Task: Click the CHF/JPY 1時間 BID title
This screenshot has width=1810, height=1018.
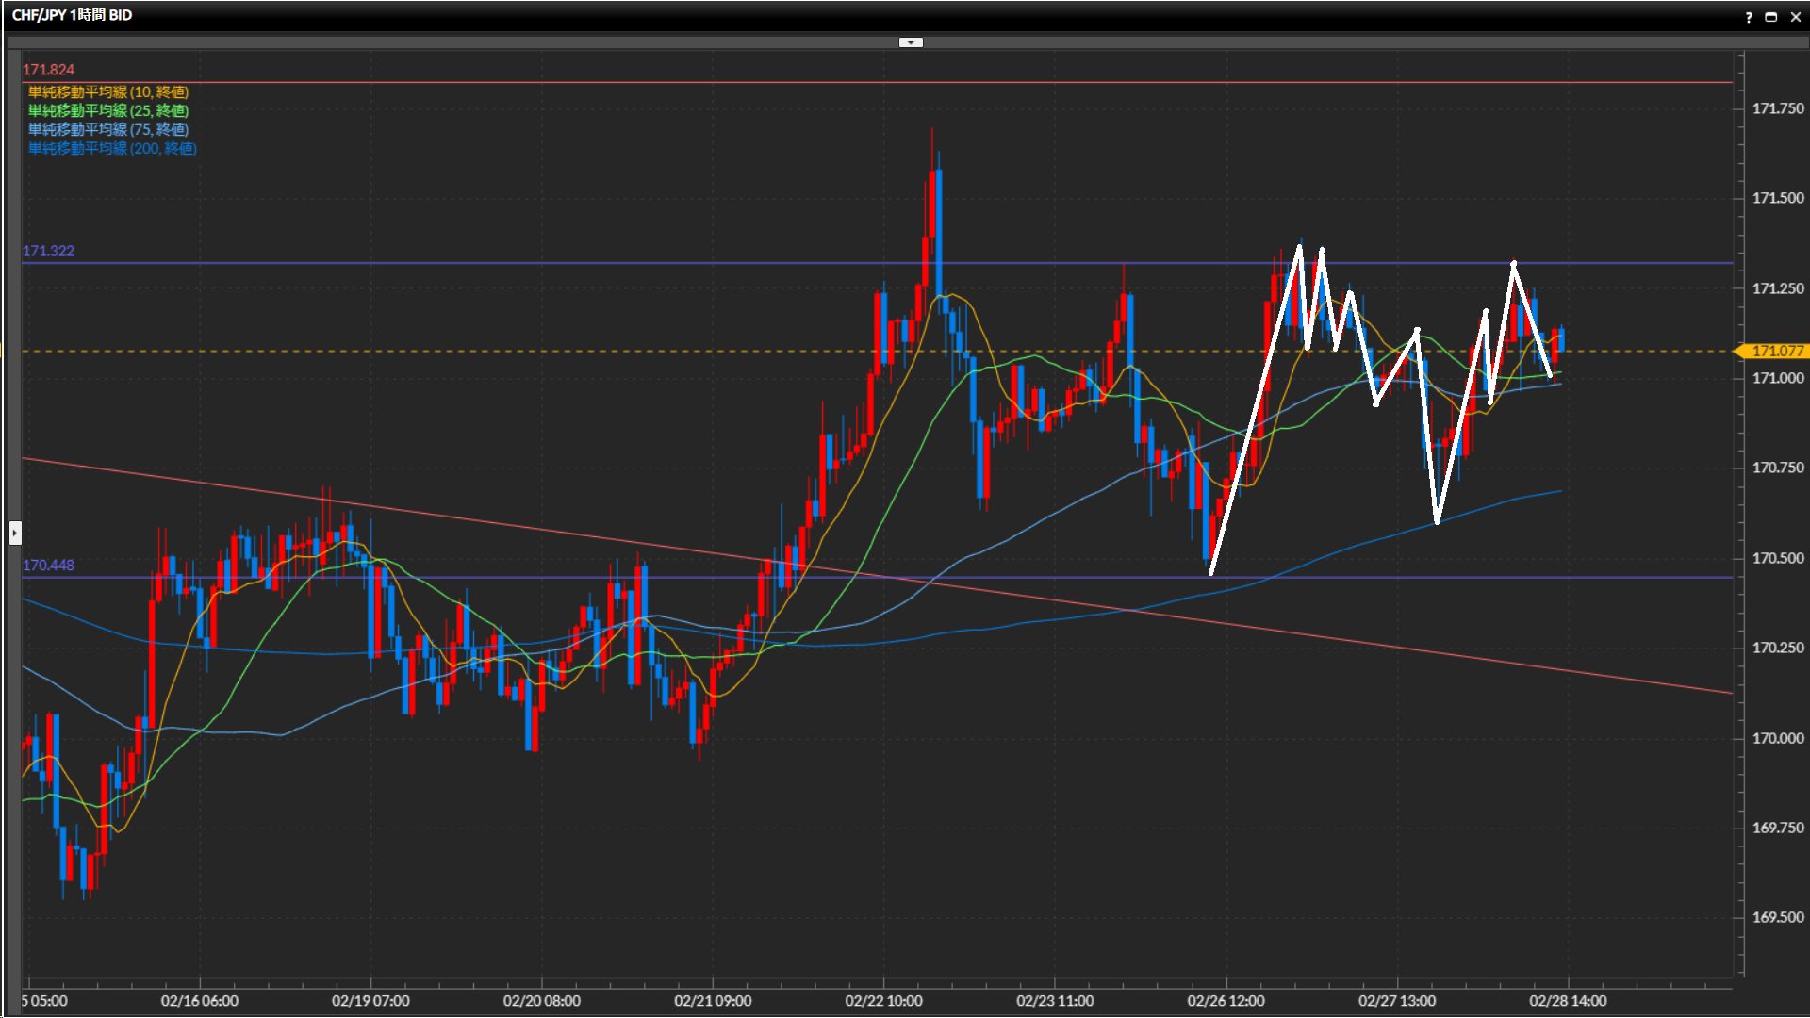Action: coord(72,15)
